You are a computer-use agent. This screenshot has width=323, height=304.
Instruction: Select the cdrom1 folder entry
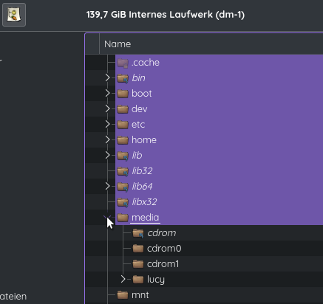click(163, 264)
